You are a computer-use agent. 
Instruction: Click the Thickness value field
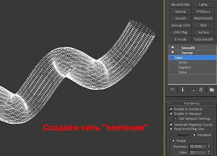pyautogui.click(x=198, y=146)
